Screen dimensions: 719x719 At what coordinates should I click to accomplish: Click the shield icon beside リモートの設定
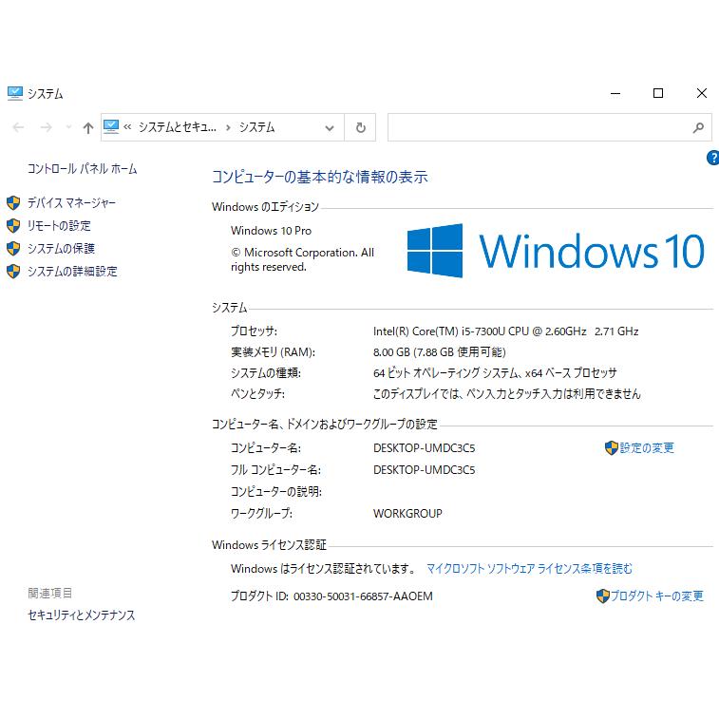tap(13, 226)
